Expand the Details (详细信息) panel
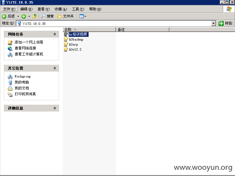This screenshot has width=235, height=176. point(55,108)
